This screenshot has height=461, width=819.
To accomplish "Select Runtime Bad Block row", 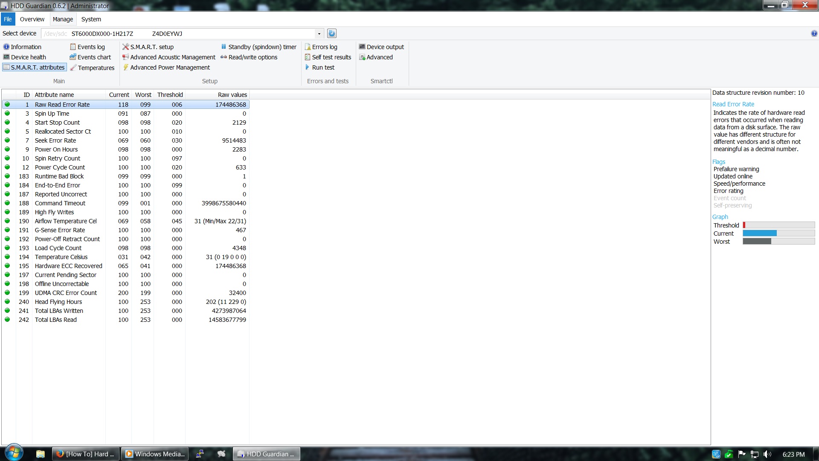I will click(x=126, y=176).
